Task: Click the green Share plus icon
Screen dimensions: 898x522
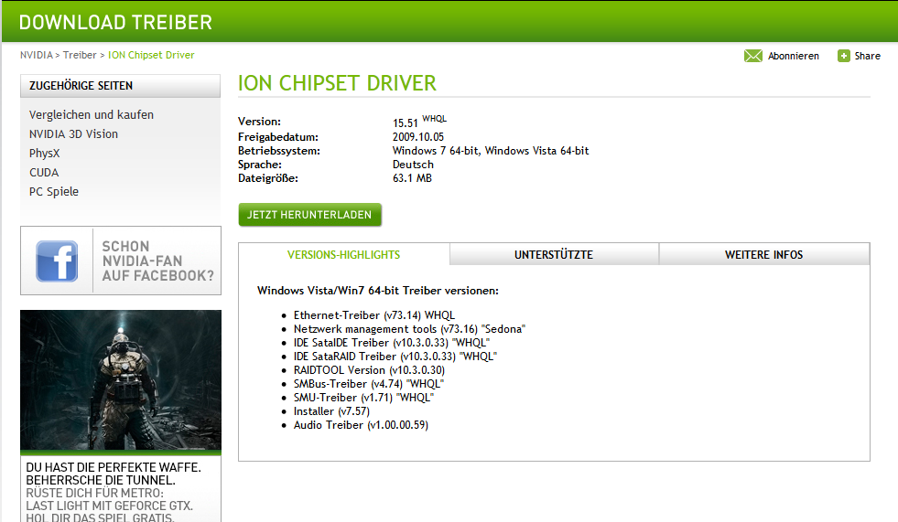Action: (x=843, y=56)
